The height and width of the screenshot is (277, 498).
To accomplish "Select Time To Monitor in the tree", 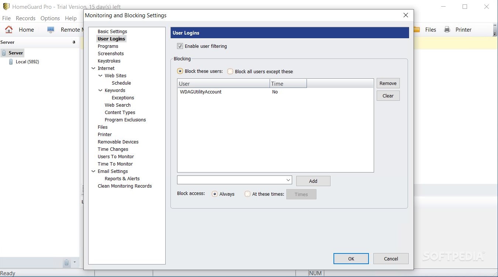I will (115, 164).
